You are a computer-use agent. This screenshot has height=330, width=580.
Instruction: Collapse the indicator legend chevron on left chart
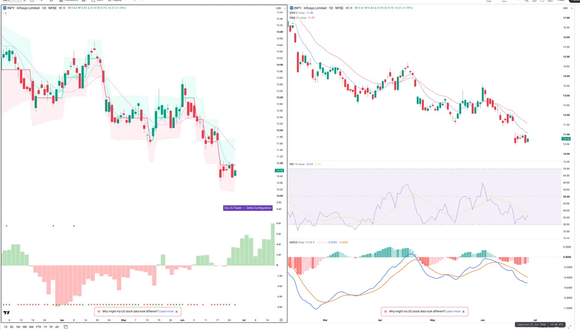5,13
